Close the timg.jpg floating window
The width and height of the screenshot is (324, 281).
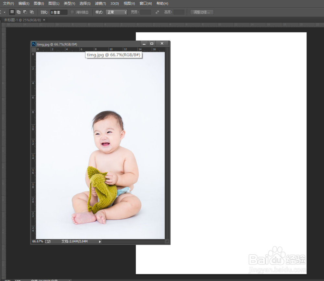click(x=162, y=43)
